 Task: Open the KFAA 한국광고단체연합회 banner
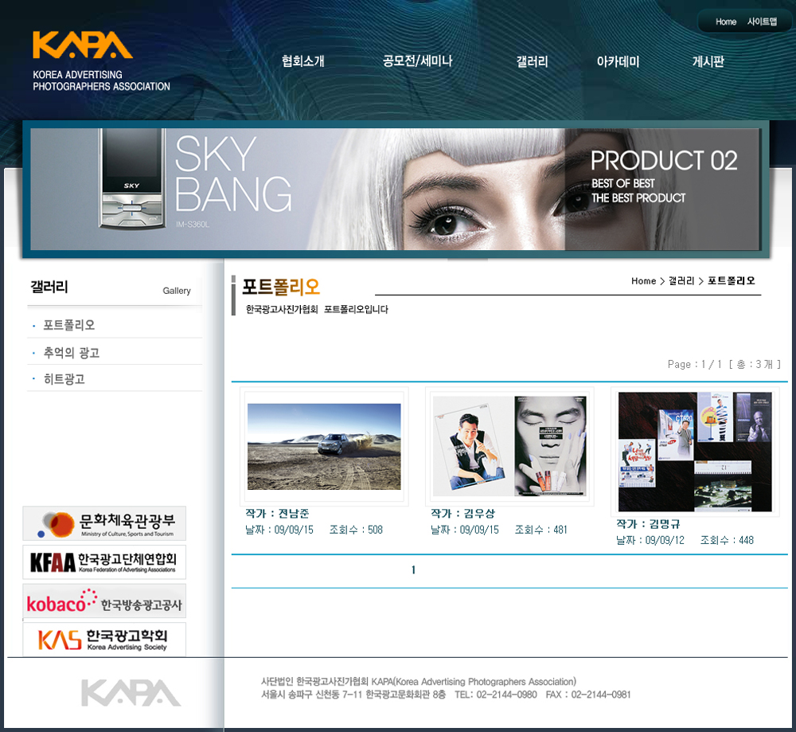click(x=104, y=562)
